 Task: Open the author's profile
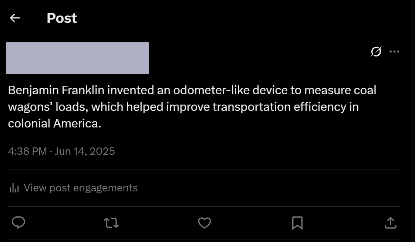click(77, 58)
